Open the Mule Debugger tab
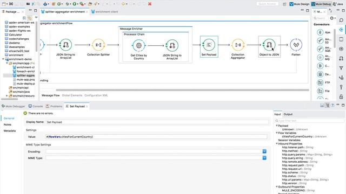The height and width of the screenshot is (194, 346). coord(13,106)
